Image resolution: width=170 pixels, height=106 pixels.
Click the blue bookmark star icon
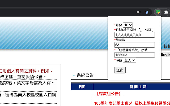147,12
